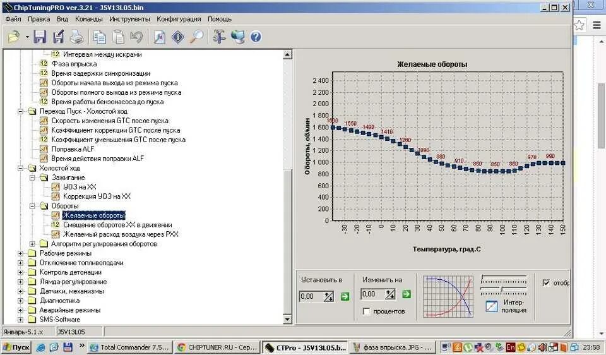
Task: Open the blue info diamond icon
Action: [178, 37]
